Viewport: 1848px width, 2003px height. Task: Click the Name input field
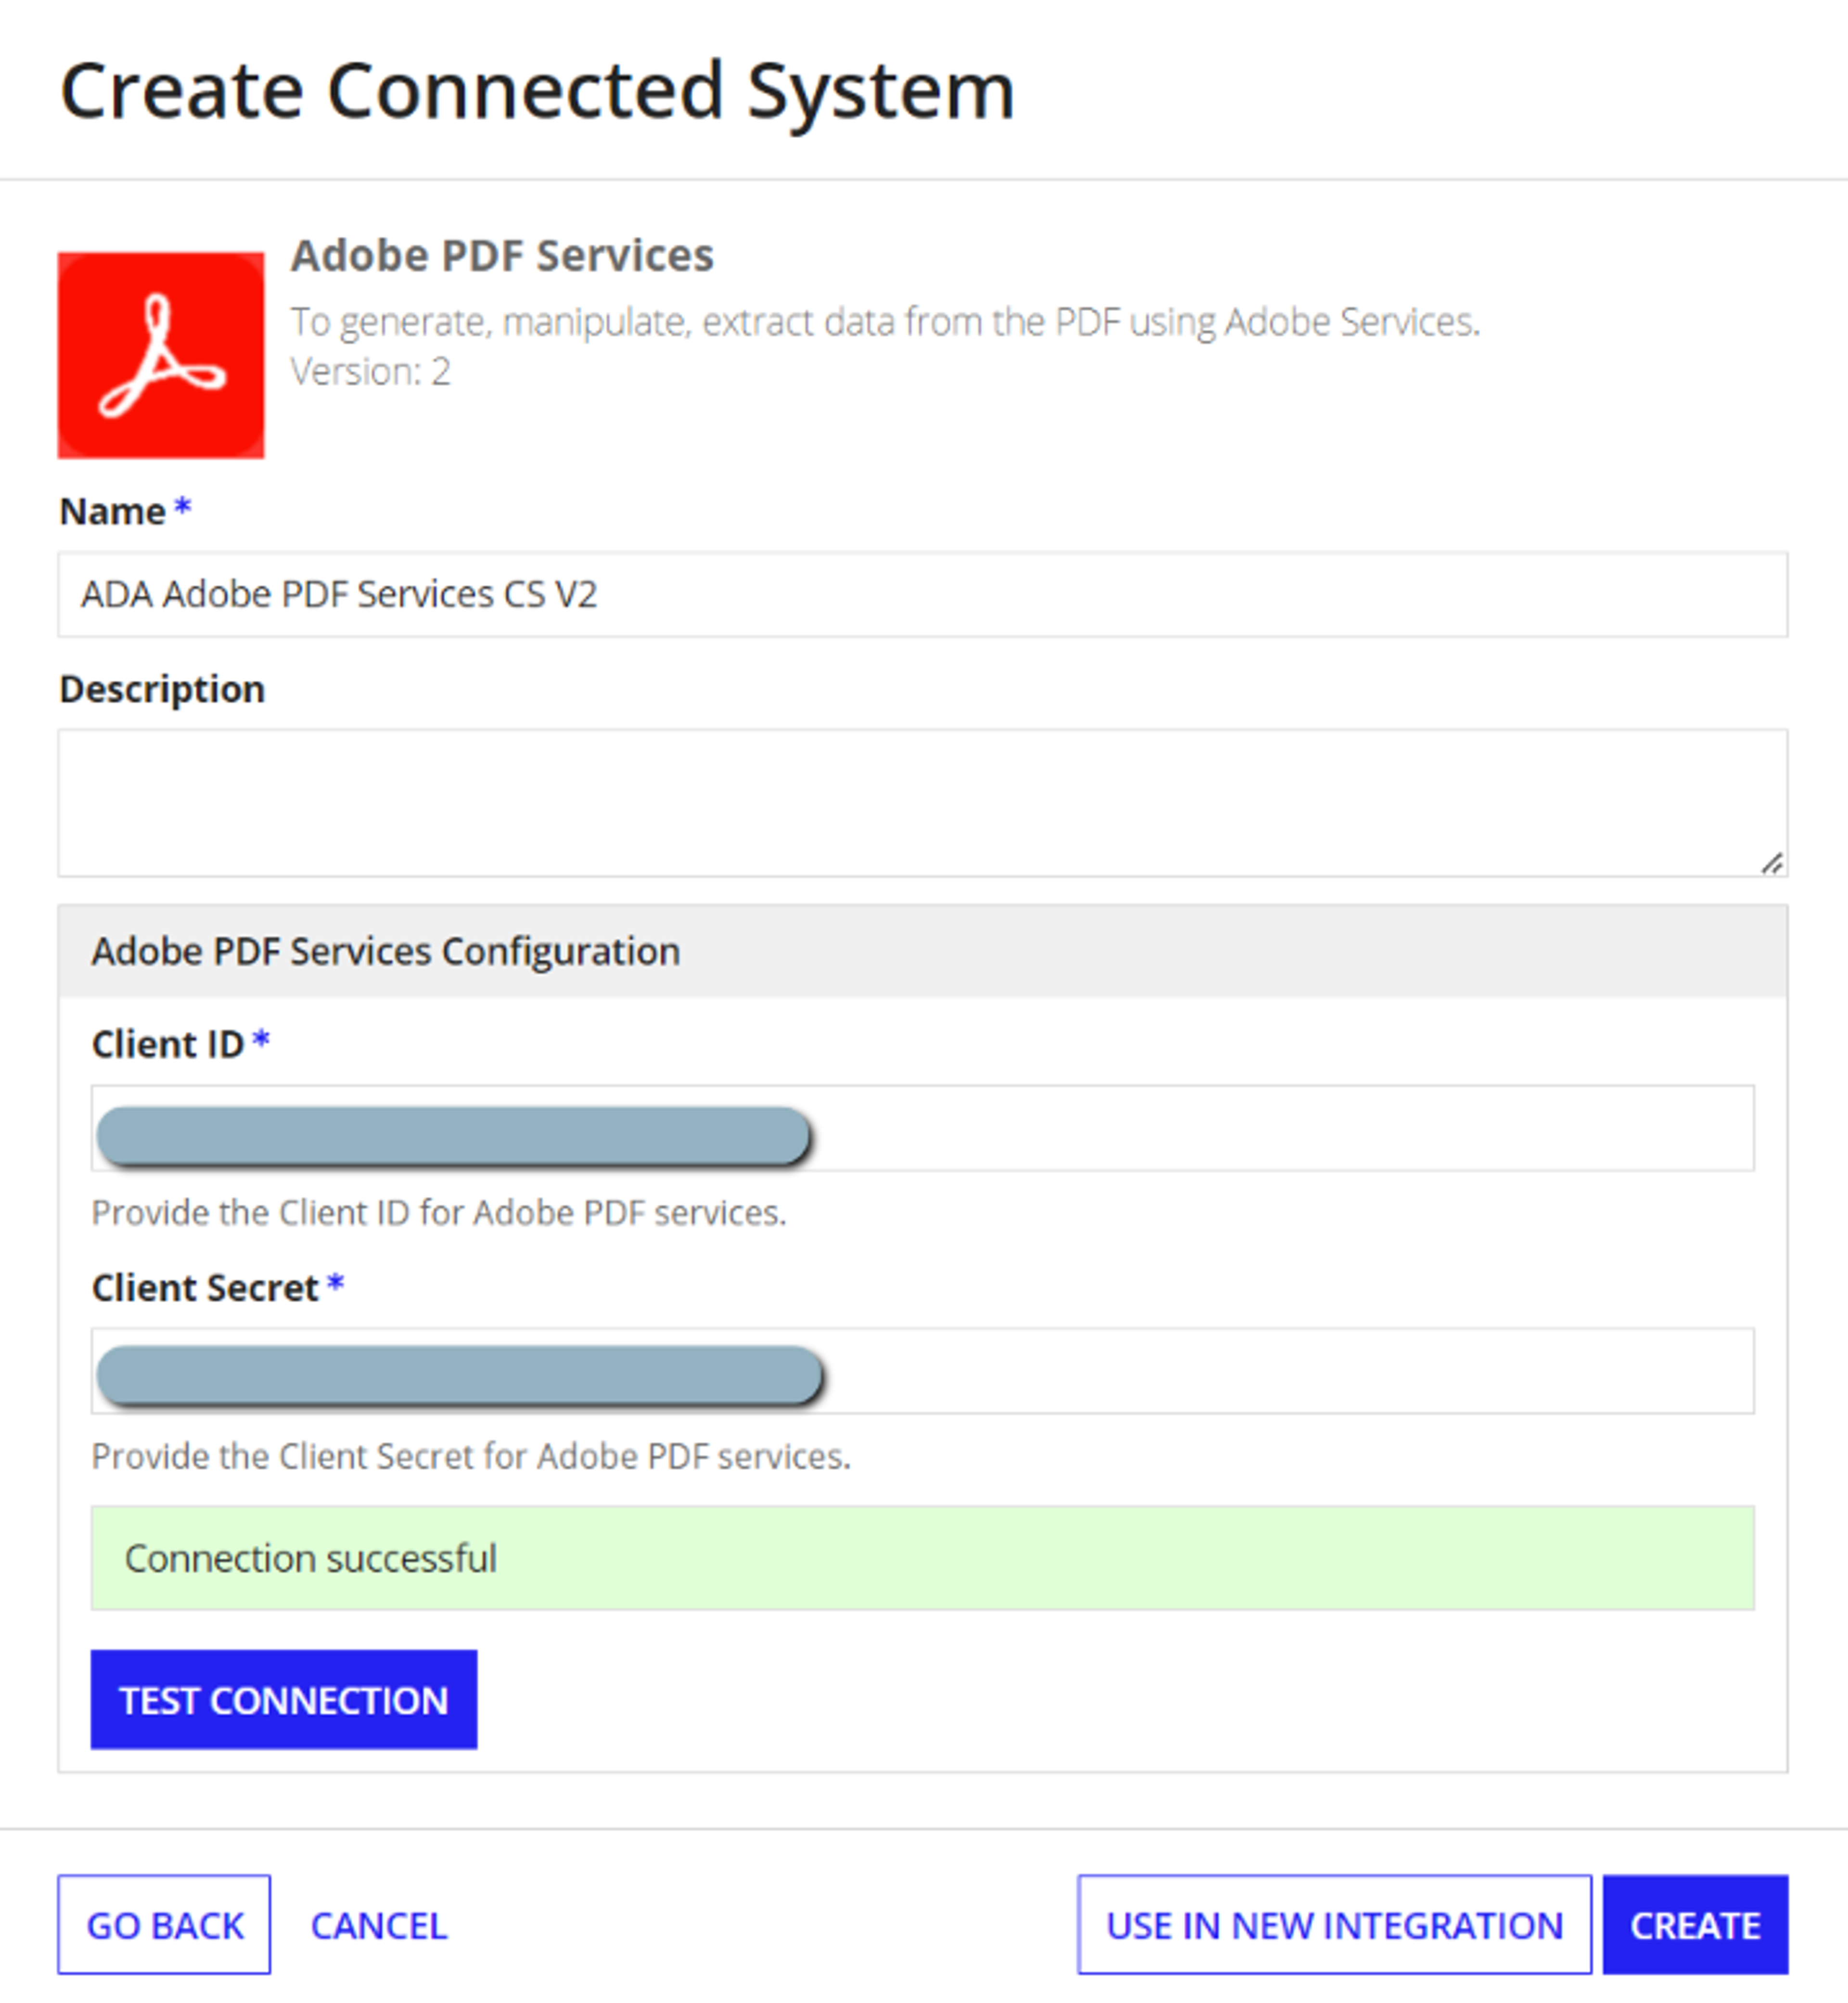point(922,594)
